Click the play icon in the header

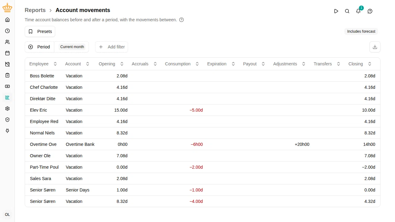click(336, 11)
